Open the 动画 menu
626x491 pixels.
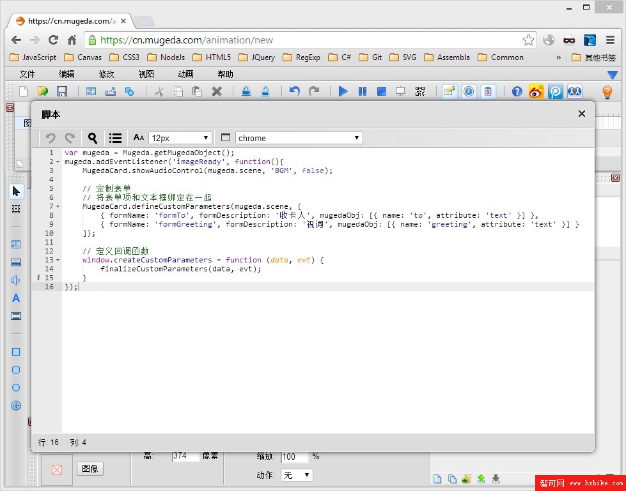point(185,74)
